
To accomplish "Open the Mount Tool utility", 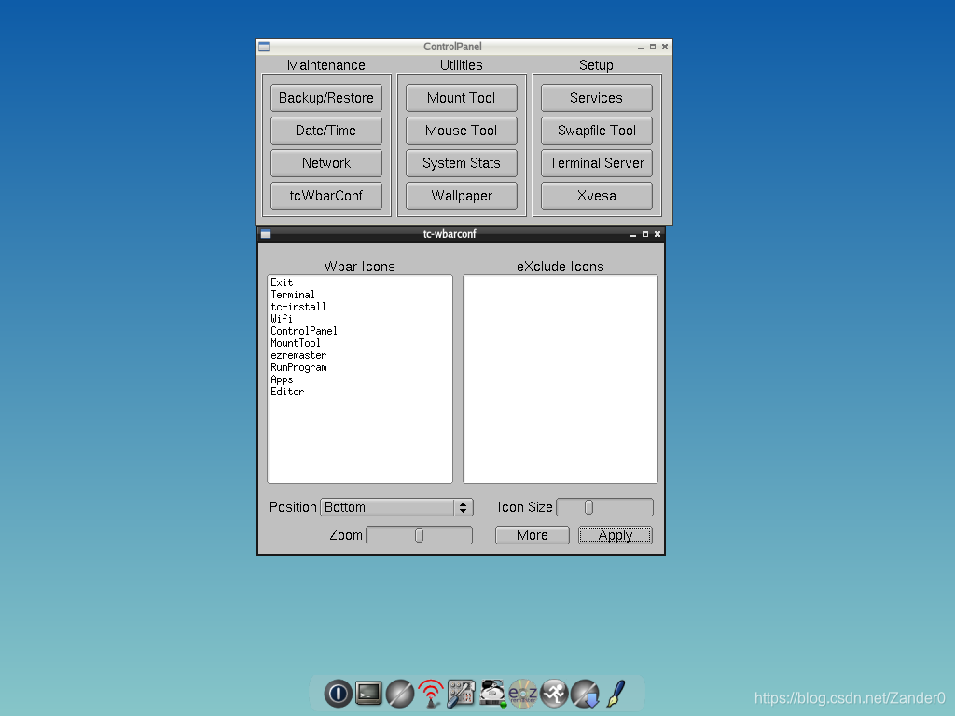I will (461, 97).
